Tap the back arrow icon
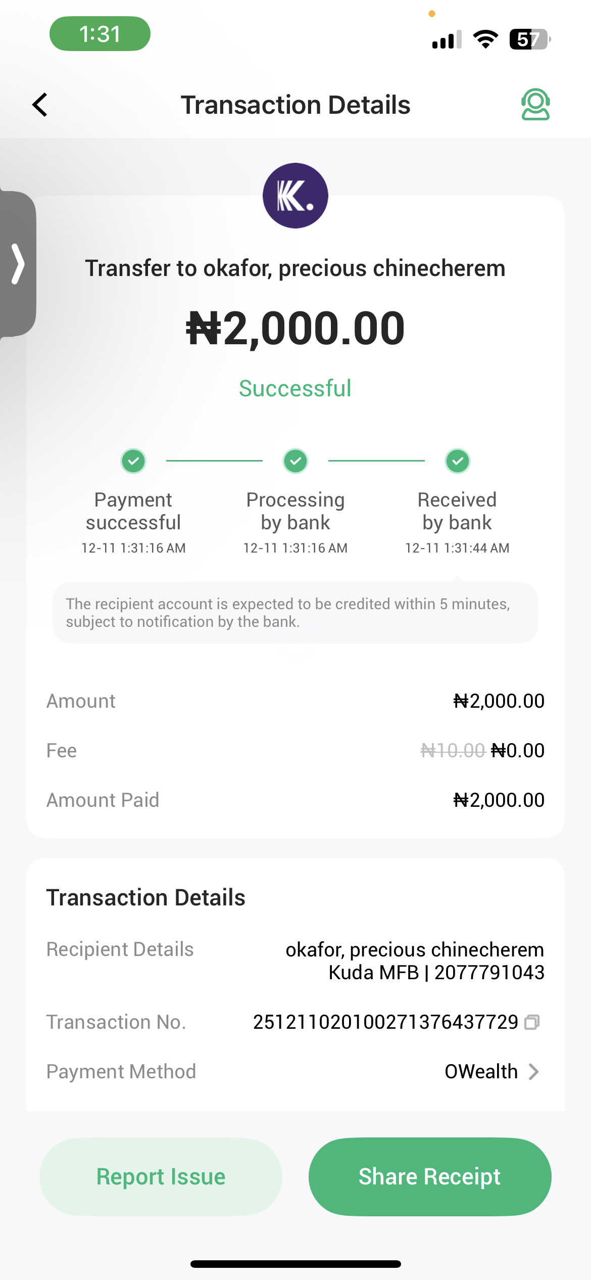The height and width of the screenshot is (1280, 591). (40, 105)
